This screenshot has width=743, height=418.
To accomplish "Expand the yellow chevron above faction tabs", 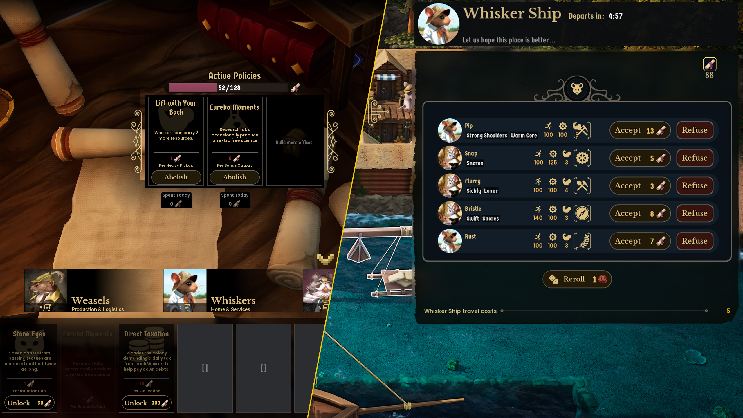I will (x=325, y=259).
